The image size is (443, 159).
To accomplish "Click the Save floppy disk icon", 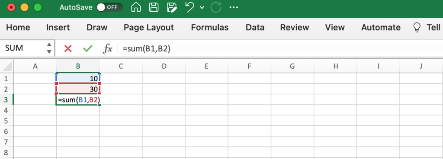I will click(154, 7).
